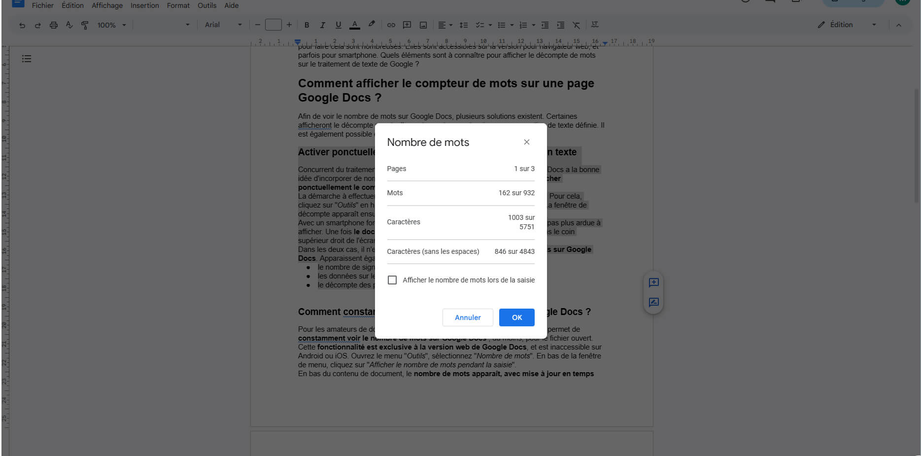Toggle italic formatting
This screenshot has height=456, width=921.
click(x=322, y=25)
